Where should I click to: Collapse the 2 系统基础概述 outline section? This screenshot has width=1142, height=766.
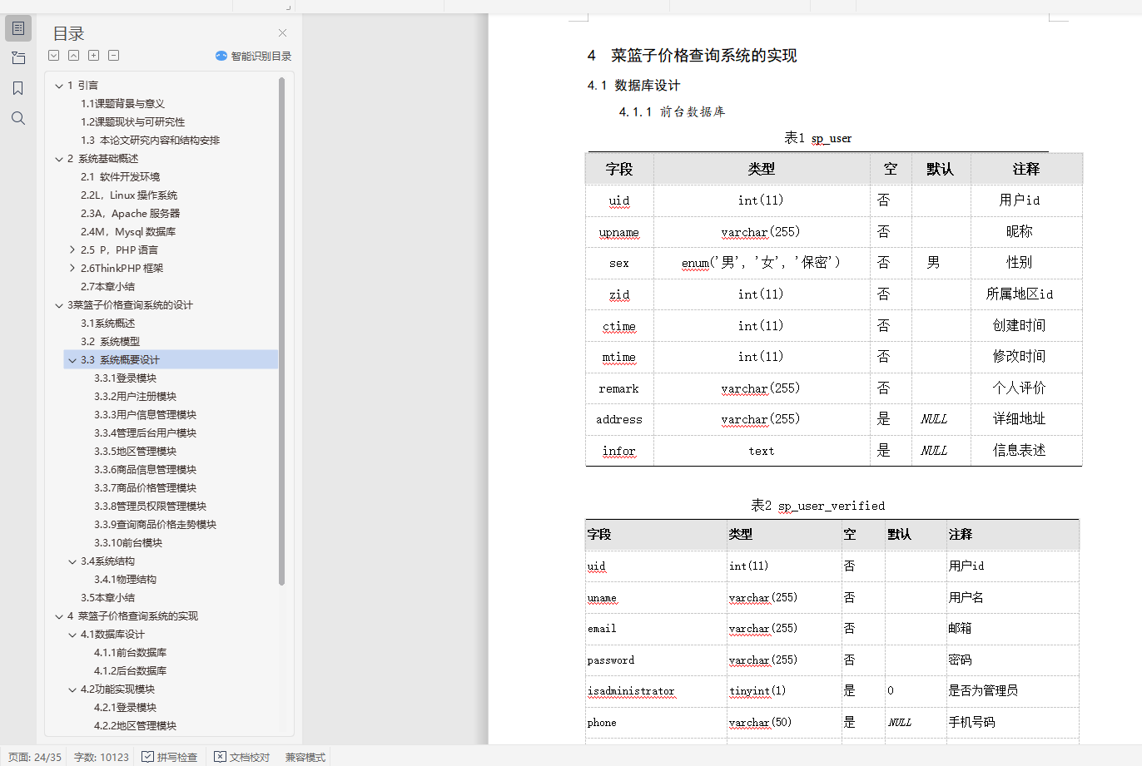(59, 159)
